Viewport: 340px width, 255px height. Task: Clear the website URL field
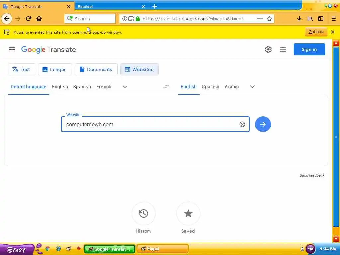coord(242,124)
